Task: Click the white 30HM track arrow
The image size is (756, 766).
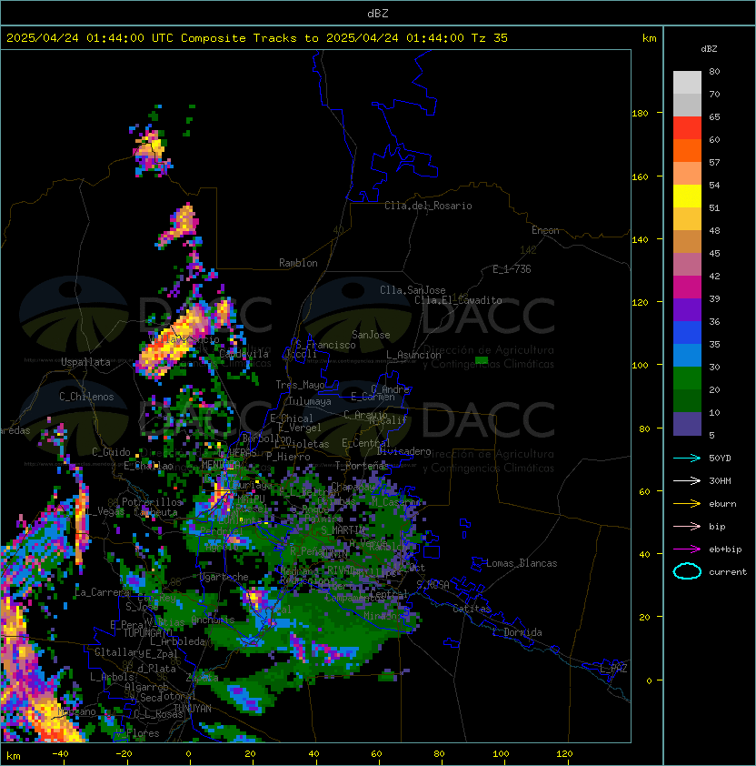Action: click(687, 480)
